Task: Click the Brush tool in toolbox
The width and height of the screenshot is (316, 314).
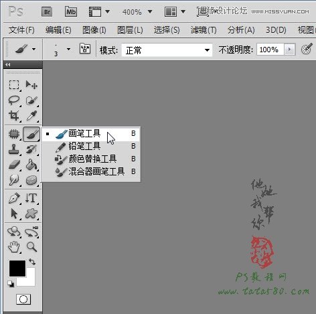Action: [x=31, y=134]
